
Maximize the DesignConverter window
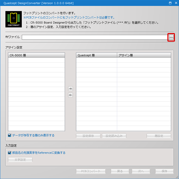click(x=170, y=3)
